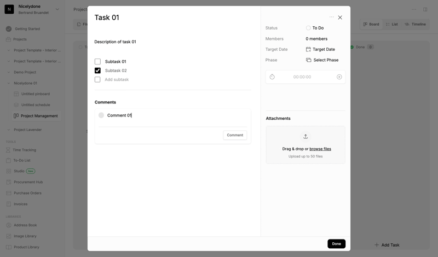Expand the Demo Project chevron
Viewport: 438px width, 257px height.
8,72
